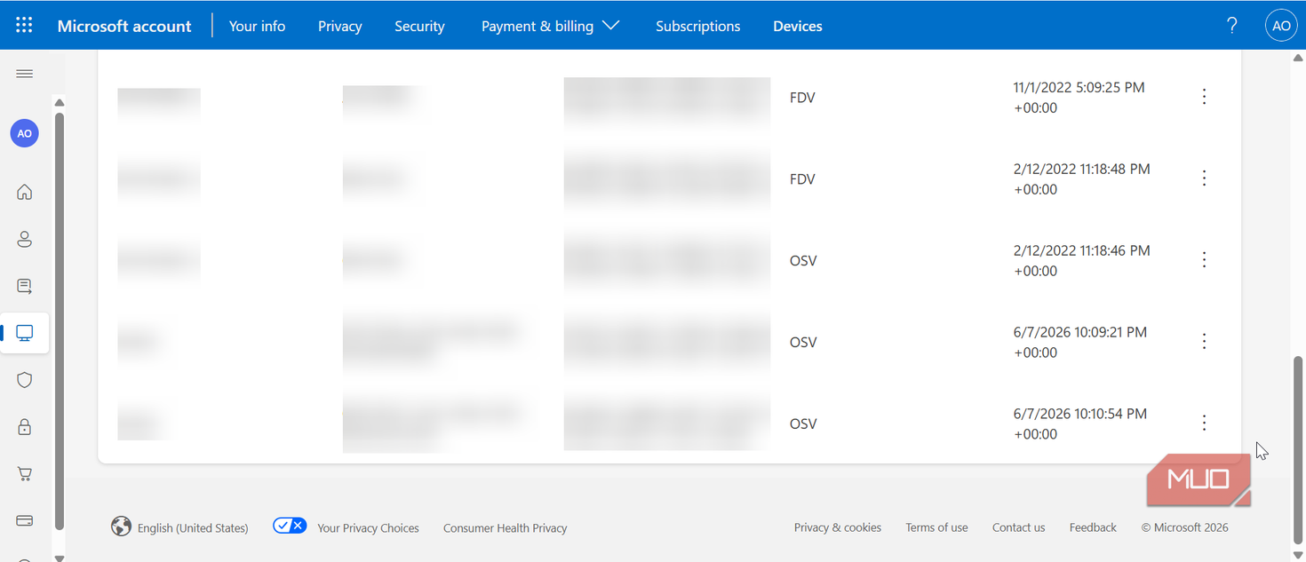This screenshot has width=1306, height=562.
Task: Click the 6/7/2026 10:10:54 PM timestamp
Action: tap(1079, 423)
